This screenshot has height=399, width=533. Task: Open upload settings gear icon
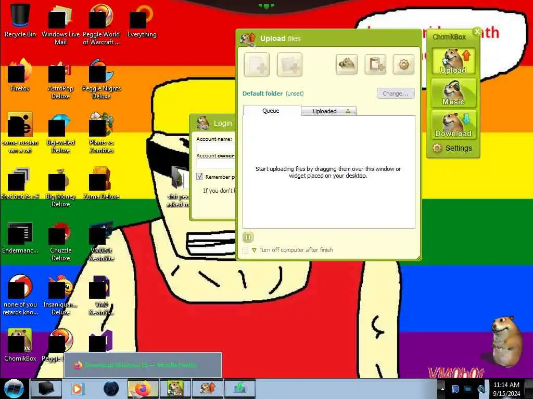coord(403,64)
